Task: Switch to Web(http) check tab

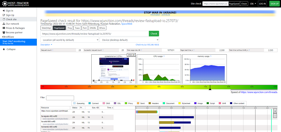Action: (x=46, y=28)
